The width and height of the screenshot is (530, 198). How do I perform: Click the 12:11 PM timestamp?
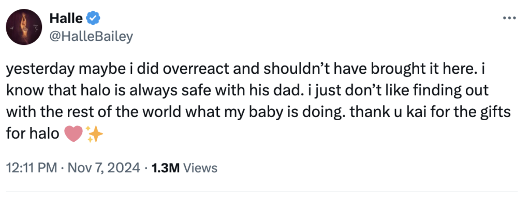(32, 168)
